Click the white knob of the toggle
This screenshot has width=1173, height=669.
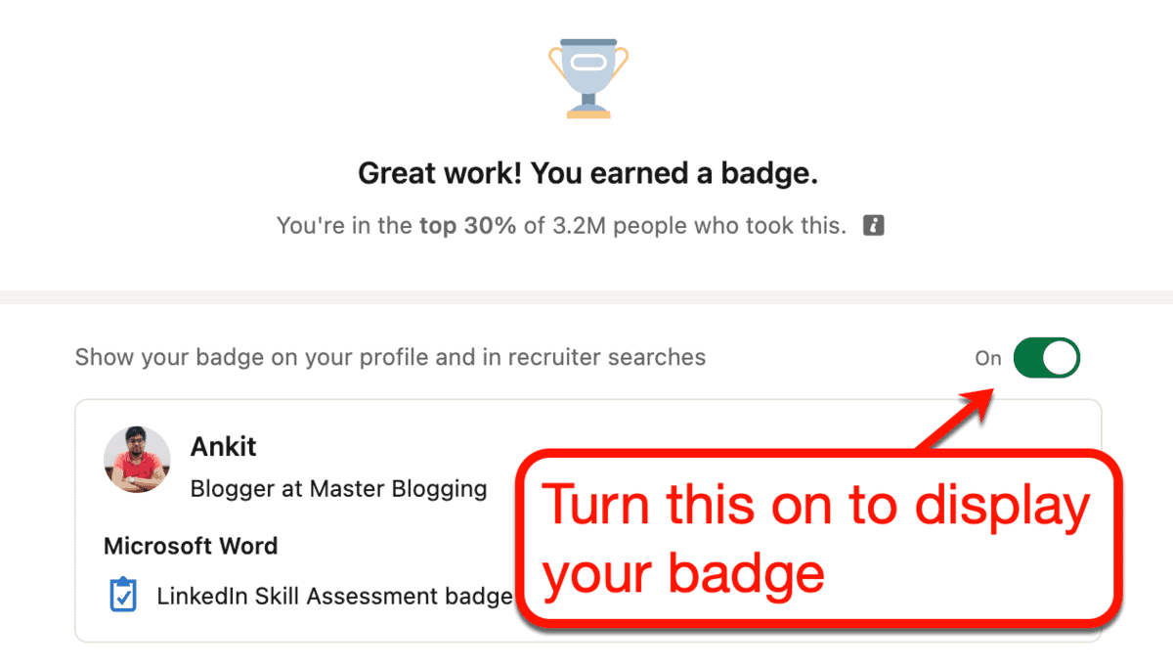[x=1061, y=358]
